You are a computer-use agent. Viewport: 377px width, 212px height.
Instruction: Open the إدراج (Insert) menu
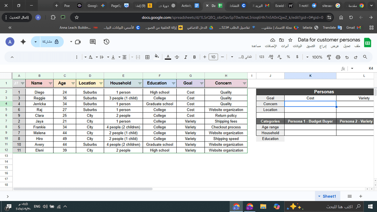click(x=323, y=46)
